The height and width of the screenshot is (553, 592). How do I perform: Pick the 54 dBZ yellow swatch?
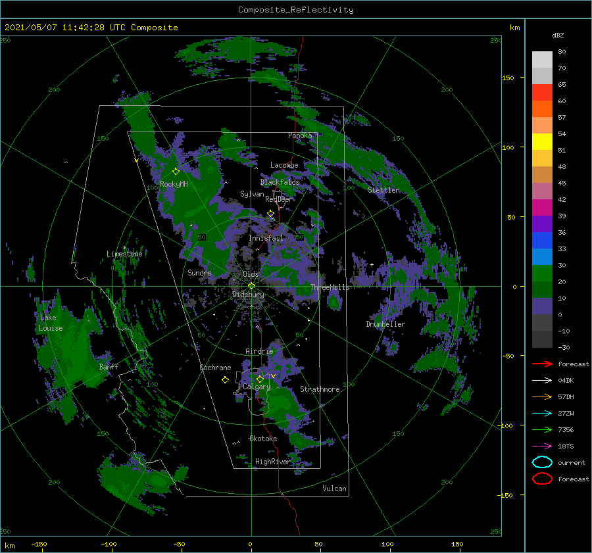pos(542,141)
